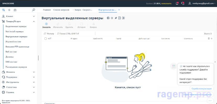The height and width of the screenshot is (104, 217).
Task: Expand the Инструменты section chevron
Action: [34, 82]
